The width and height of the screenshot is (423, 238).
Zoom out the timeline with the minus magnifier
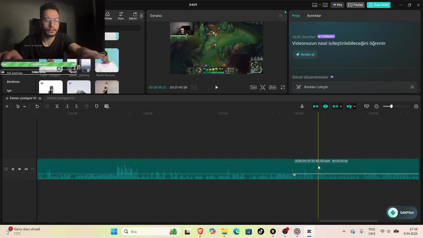click(376, 106)
